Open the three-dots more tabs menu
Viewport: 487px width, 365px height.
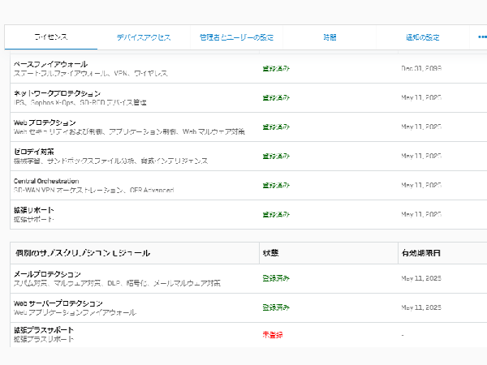click(x=482, y=37)
